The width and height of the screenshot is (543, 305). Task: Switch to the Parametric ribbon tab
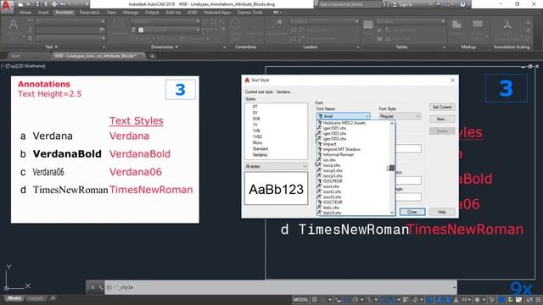tap(90, 12)
